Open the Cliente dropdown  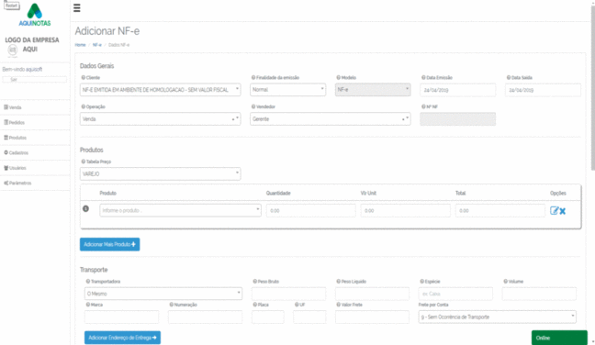[160, 90]
